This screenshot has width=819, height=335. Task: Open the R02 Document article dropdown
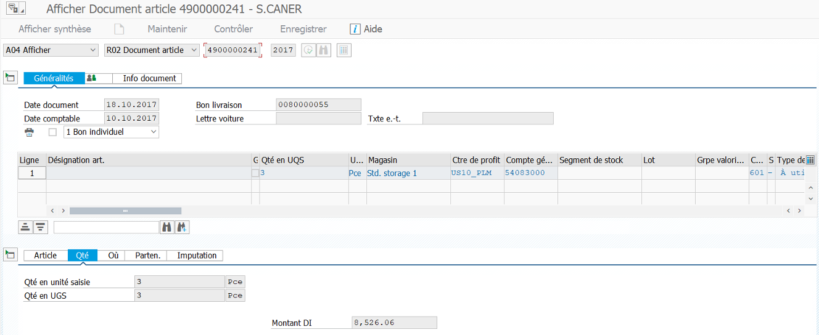click(x=194, y=50)
